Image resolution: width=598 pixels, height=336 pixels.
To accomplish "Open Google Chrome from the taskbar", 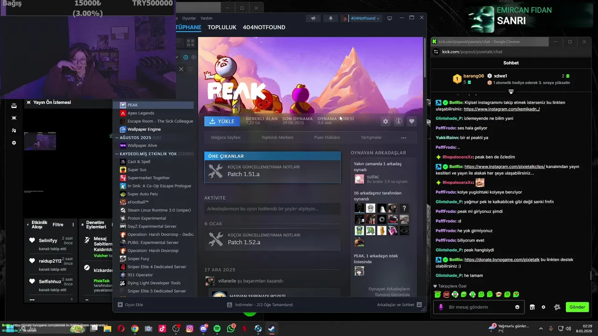I will (x=135, y=329).
